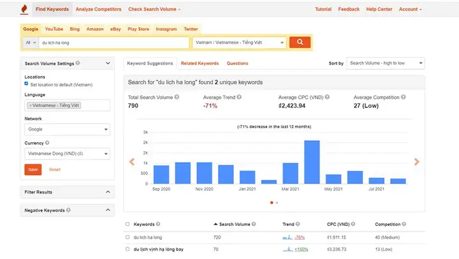Viewport: 459px width, 259px height.
Task: Click the Save settings button
Action: (x=33, y=169)
